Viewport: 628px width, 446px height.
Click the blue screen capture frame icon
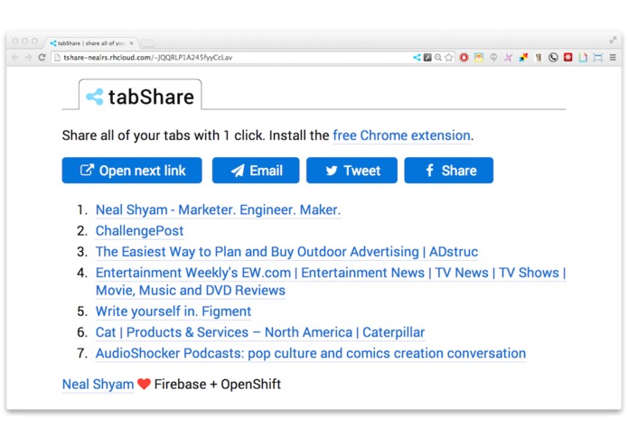598,58
